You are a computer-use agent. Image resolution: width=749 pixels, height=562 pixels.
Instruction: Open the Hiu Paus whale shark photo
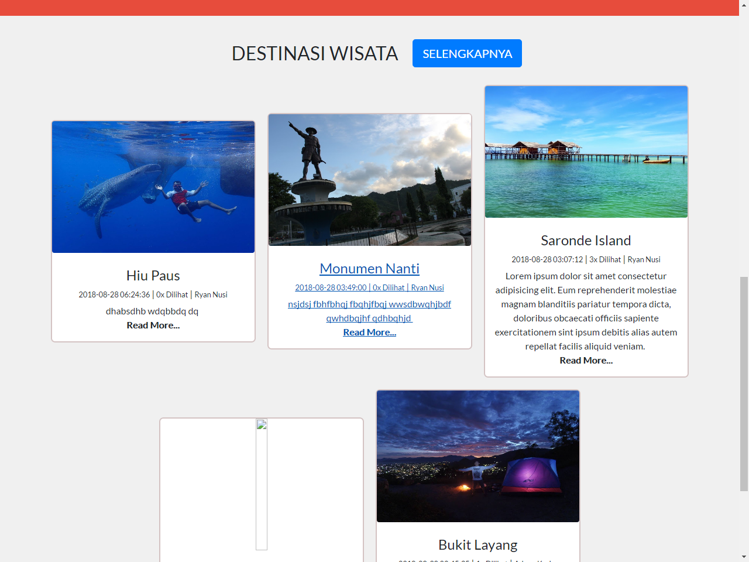(153, 187)
